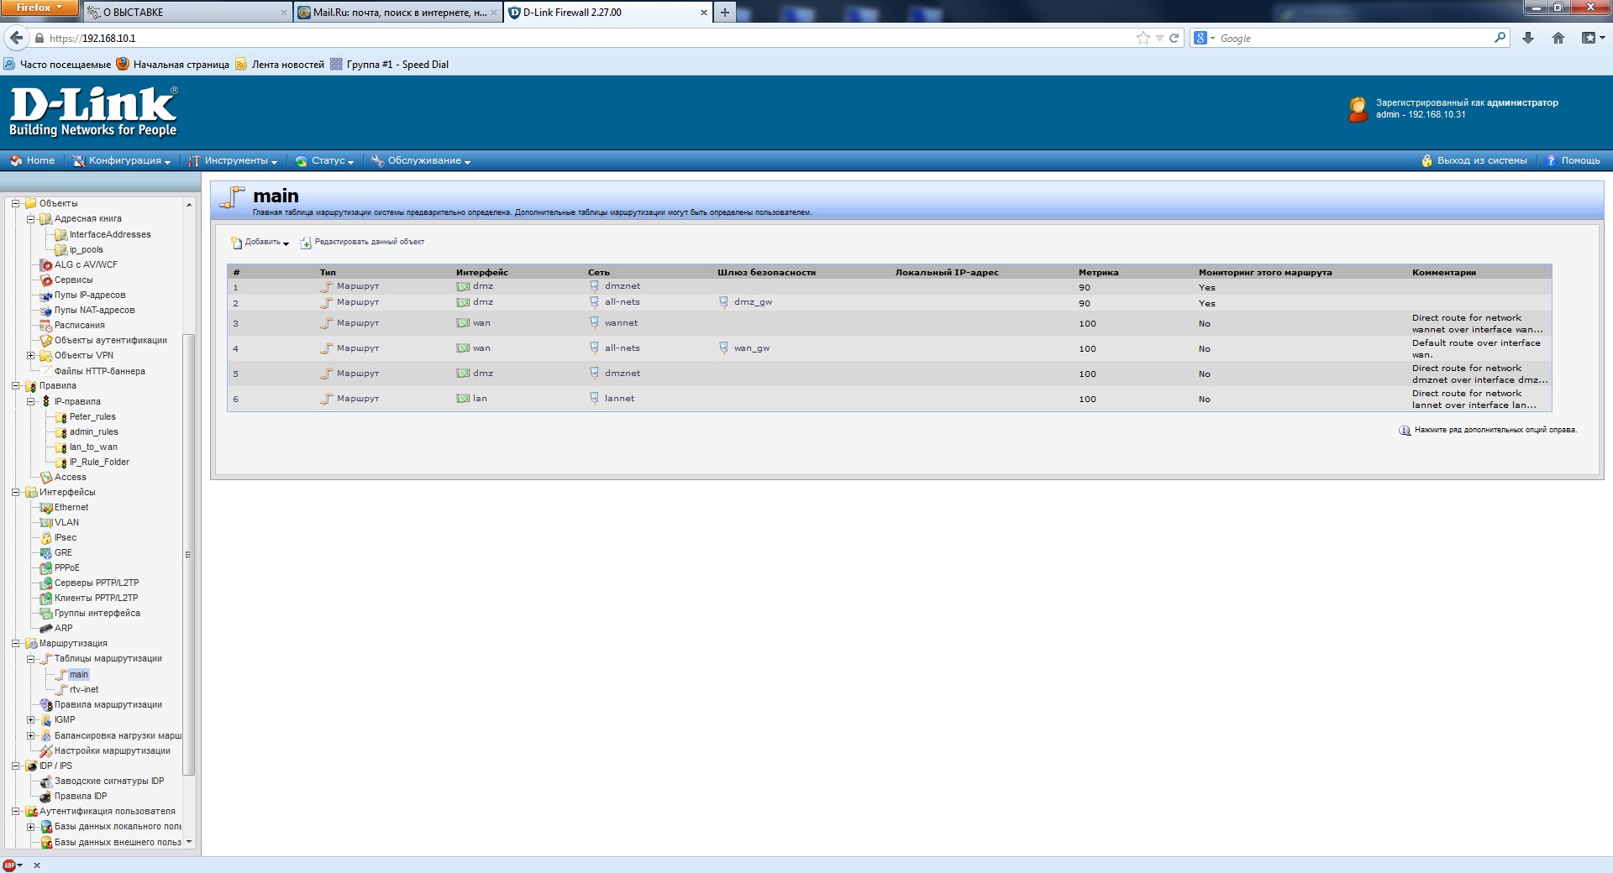
Task: Reload the page with the refresh icon
Action: coord(1174,38)
